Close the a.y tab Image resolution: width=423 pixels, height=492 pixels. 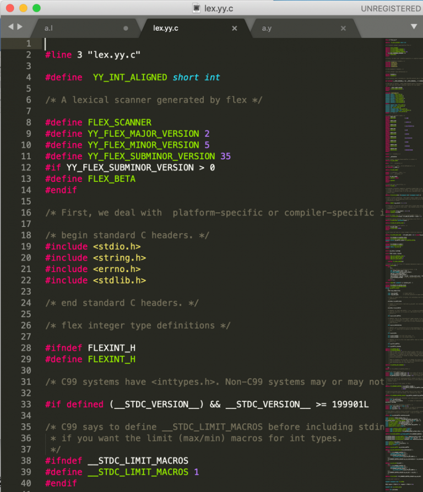coord(343,28)
